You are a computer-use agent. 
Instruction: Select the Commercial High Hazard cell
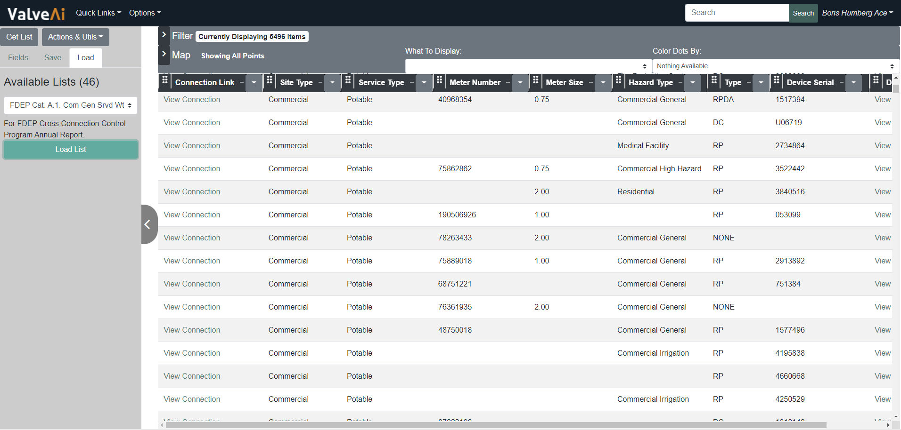[x=659, y=168]
